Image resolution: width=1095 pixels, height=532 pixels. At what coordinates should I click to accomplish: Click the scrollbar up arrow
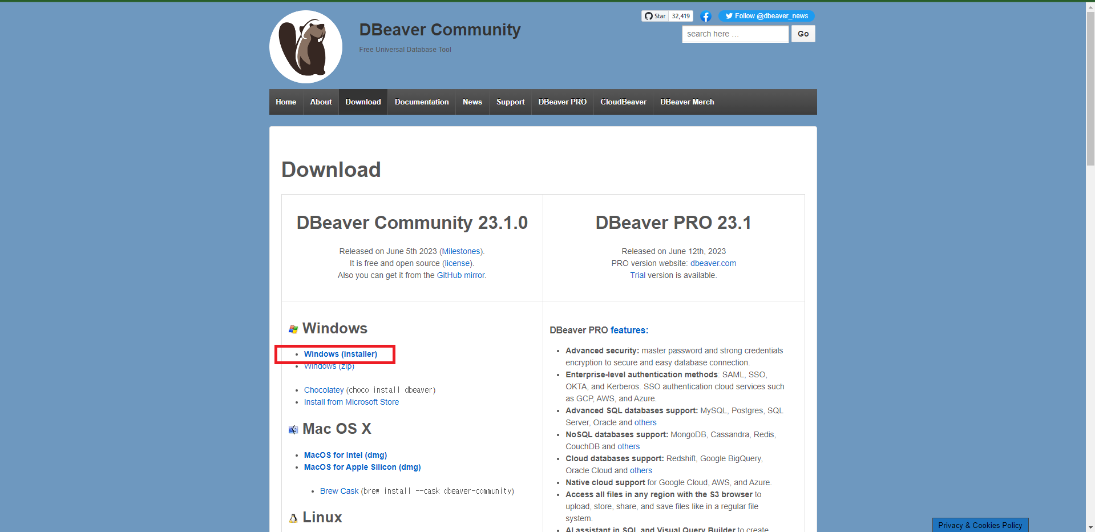(1090, 6)
